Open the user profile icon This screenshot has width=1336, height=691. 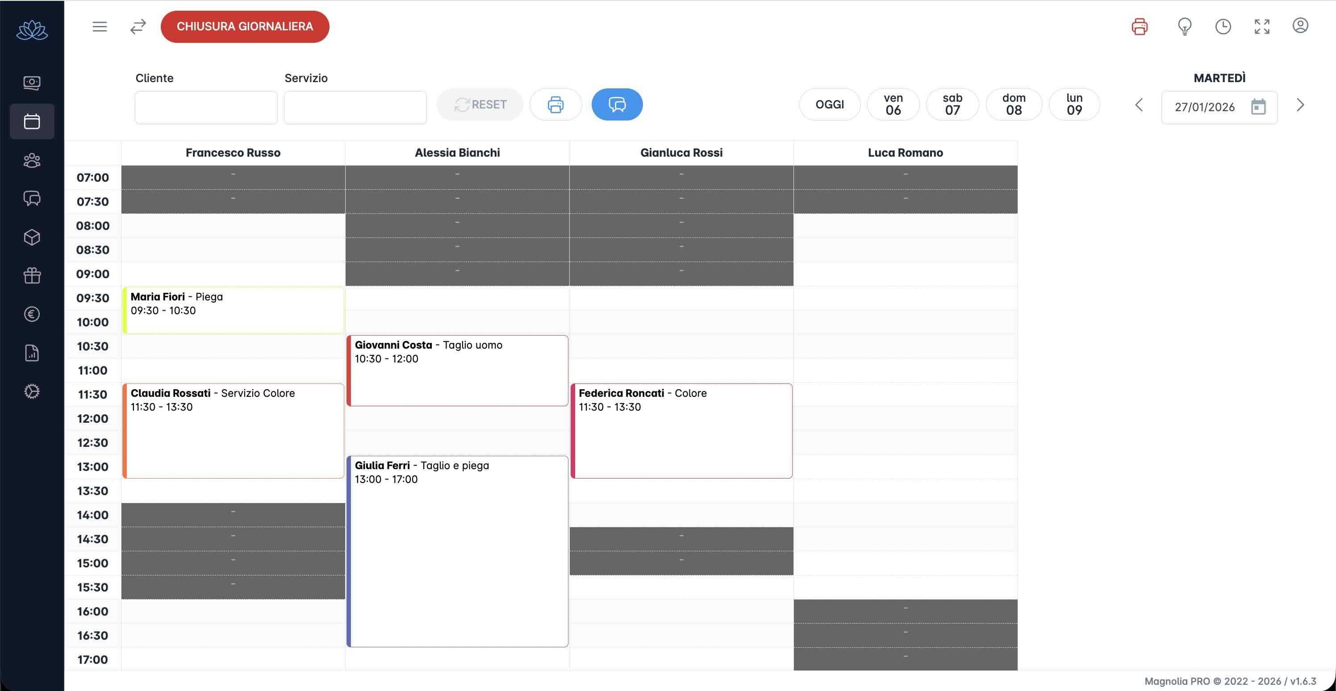coord(1300,26)
